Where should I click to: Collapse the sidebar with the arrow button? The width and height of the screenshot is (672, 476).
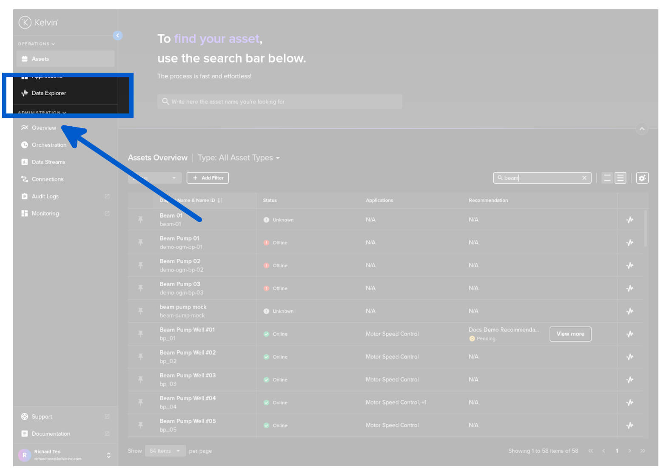[x=118, y=36]
